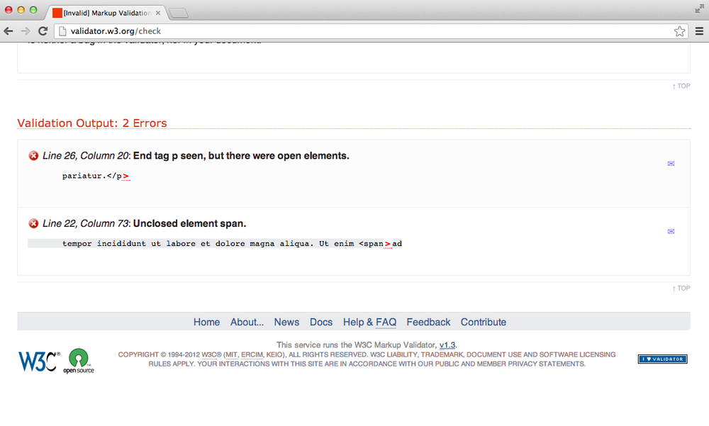Viewport: 709px width, 426px height.
Task: Select the envelope feedback icon for the first error
Action: (671, 163)
